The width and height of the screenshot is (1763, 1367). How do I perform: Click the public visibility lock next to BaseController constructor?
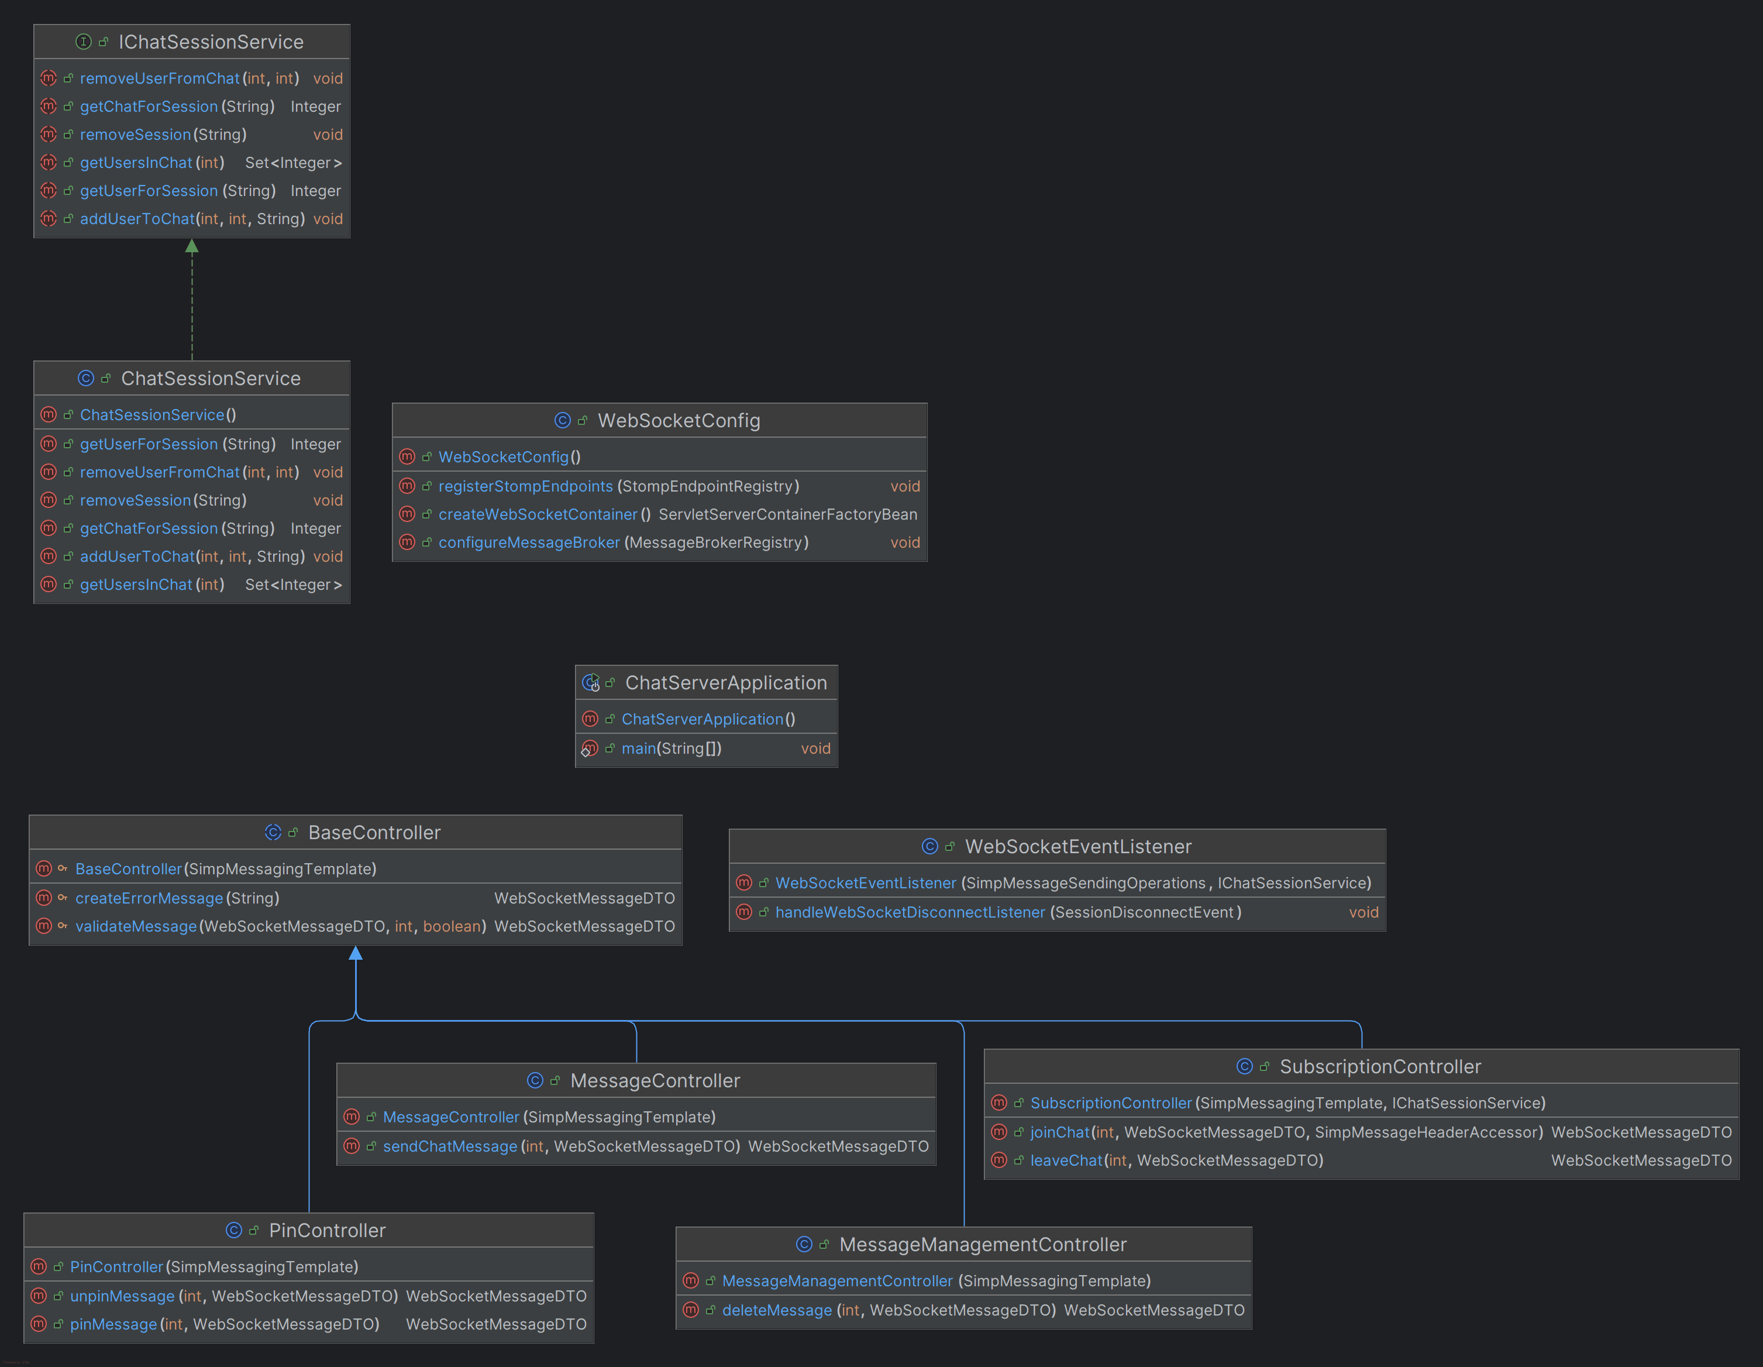tap(63, 869)
